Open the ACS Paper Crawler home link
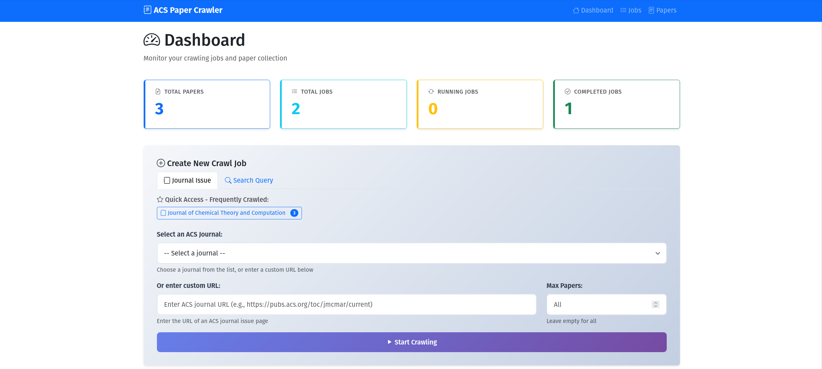 [x=183, y=10]
